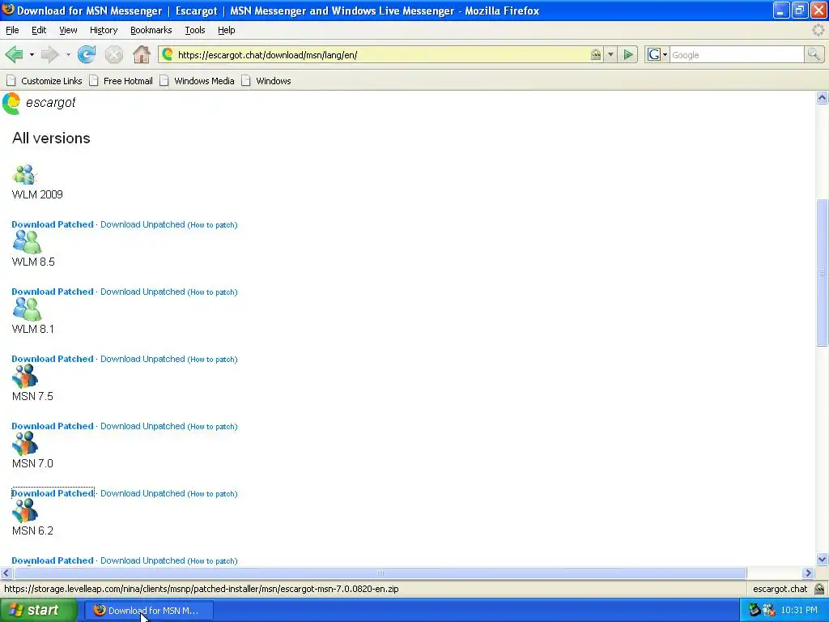Open the Google search engine dropdown
Screen dimensions: 829x622
click(x=657, y=54)
